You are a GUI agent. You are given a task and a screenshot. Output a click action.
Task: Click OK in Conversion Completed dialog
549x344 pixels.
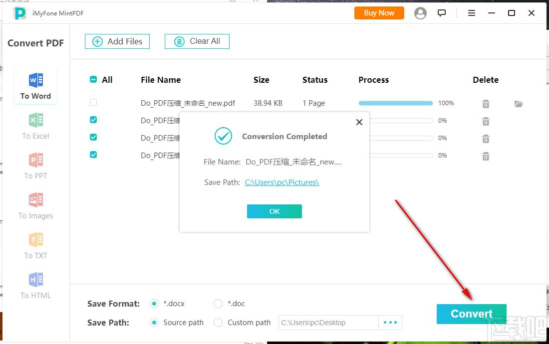pyautogui.click(x=274, y=211)
